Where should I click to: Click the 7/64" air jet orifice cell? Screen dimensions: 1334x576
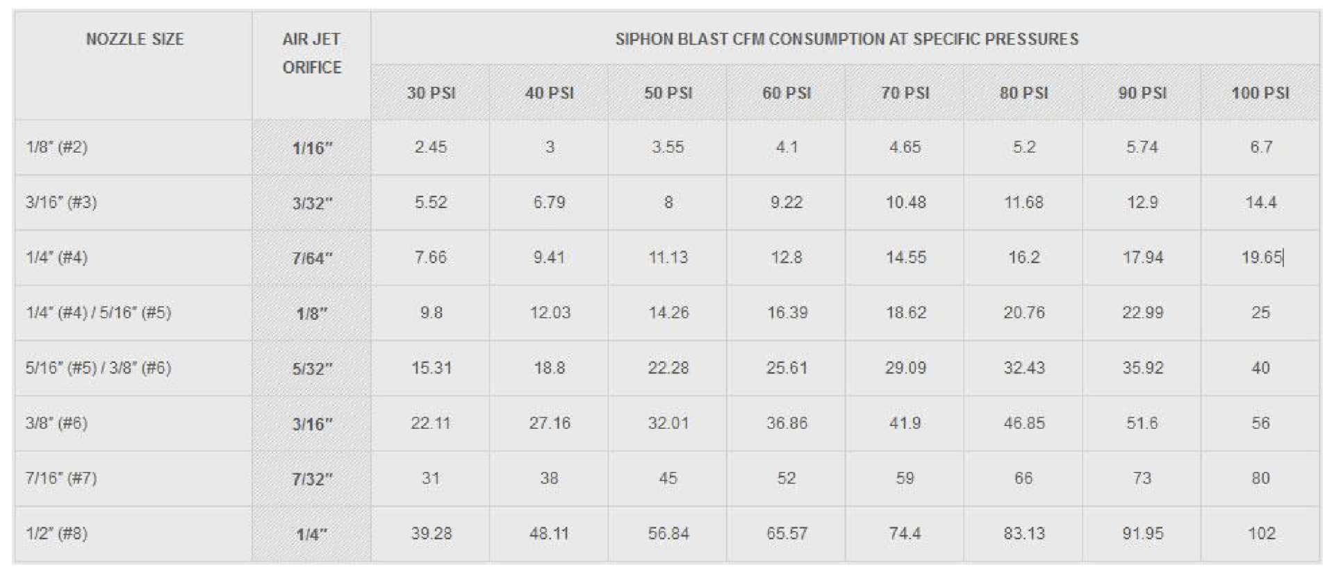tap(312, 258)
